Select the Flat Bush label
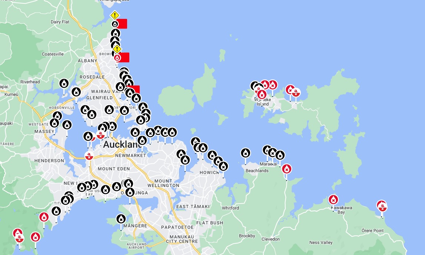 coord(210,223)
